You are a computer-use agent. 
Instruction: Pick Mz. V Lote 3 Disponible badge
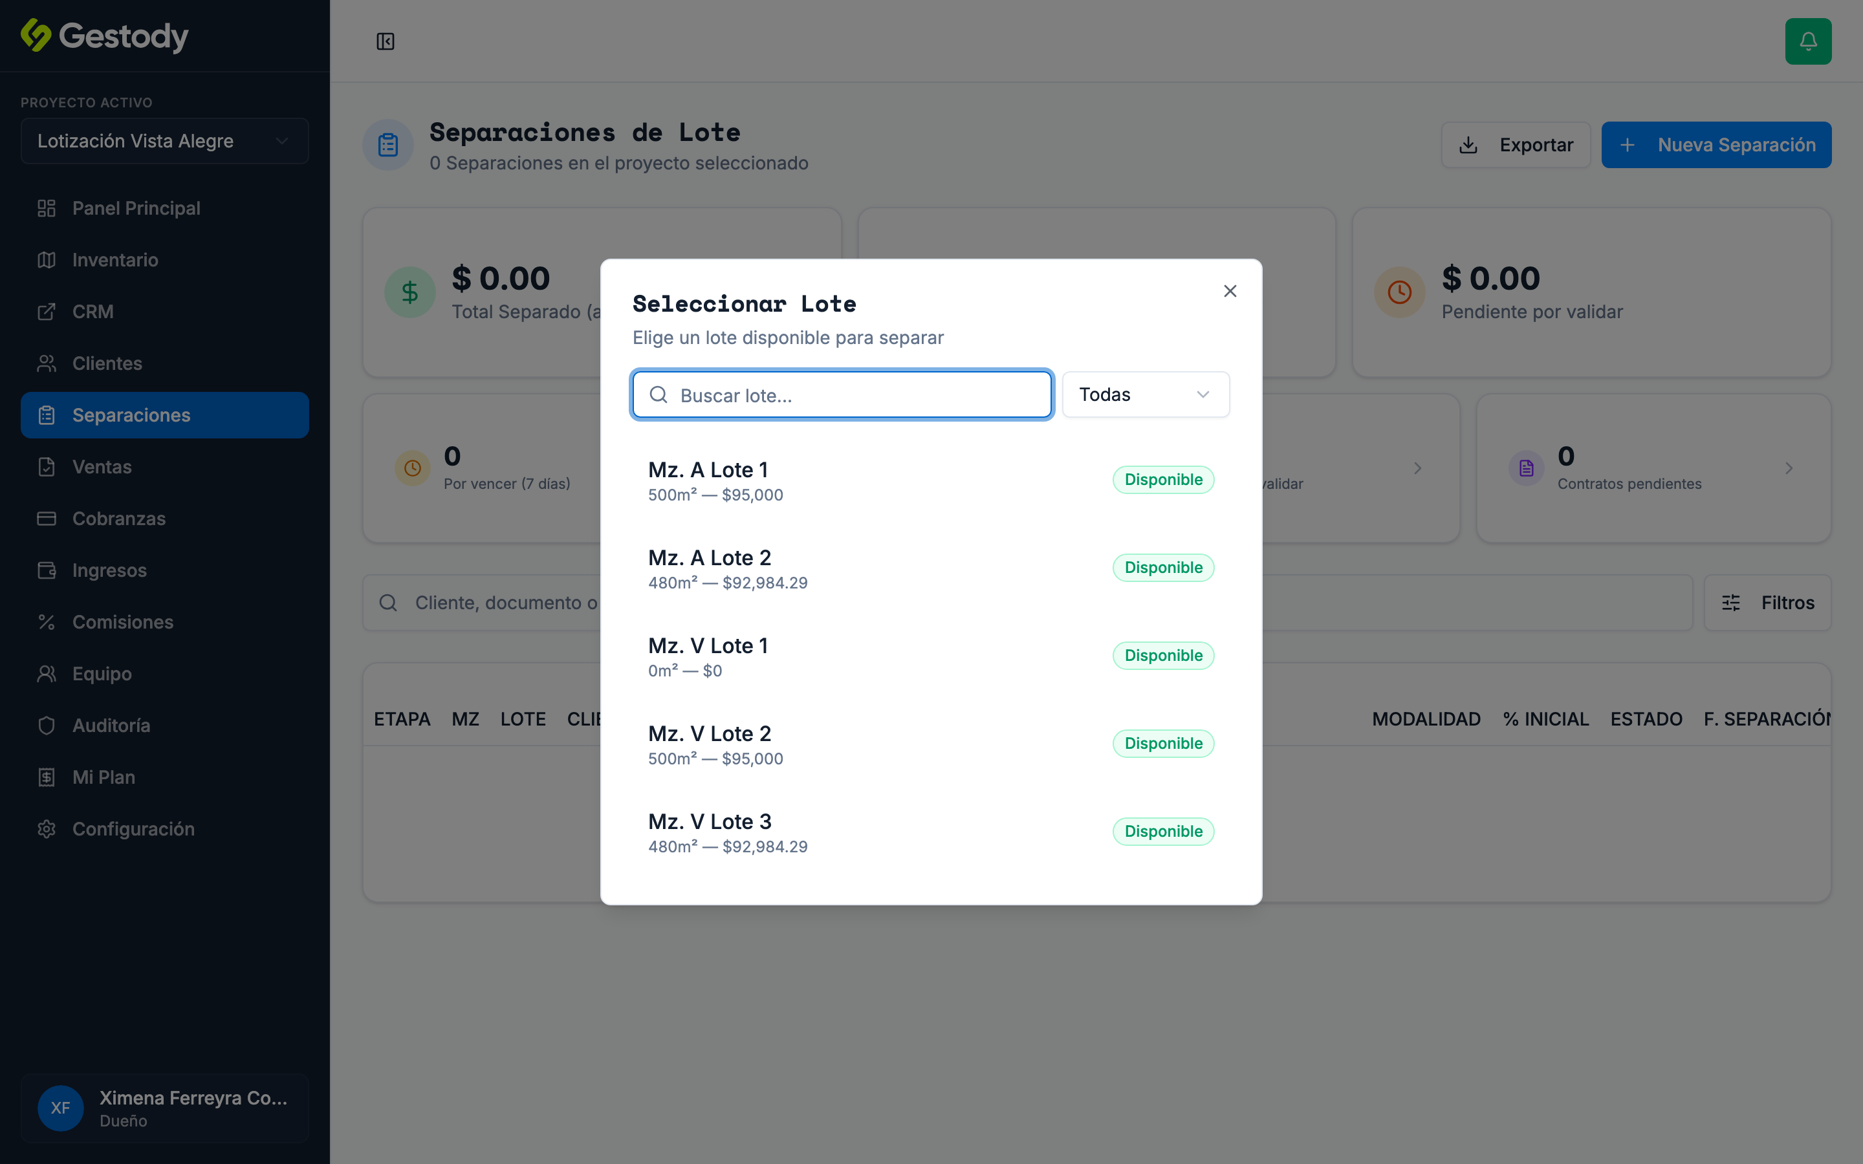[x=1163, y=832]
